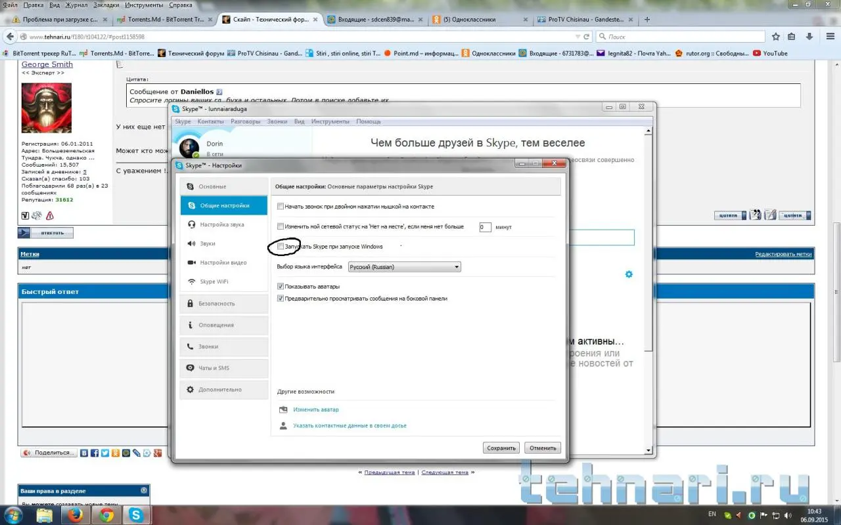Expand the 'Звонки' settings section
Image resolution: width=841 pixels, height=525 pixels.
pos(223,346)
